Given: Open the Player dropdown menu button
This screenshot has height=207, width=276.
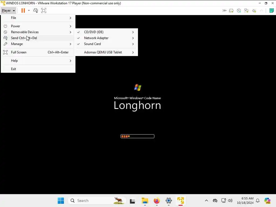Looking at the screenshot, I should click(x=8, y=11).
